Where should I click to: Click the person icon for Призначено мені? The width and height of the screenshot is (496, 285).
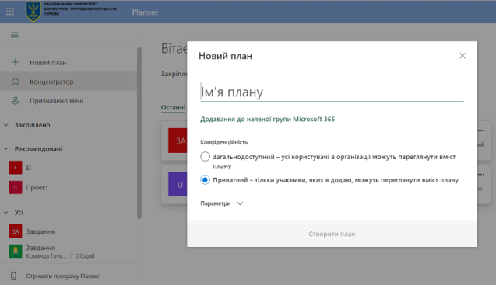(x=16, y=101)
